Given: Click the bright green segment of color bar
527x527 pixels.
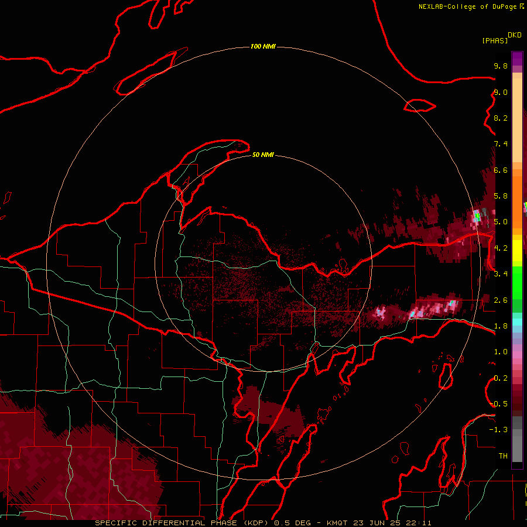Looking at the screenshot, I should click(x=517, y=282).
